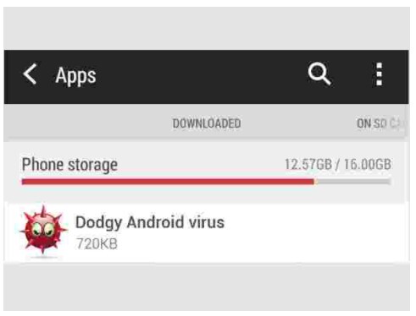Click blank tab strip area left of DOWNLOADED
416x316 pixels.
87,123
